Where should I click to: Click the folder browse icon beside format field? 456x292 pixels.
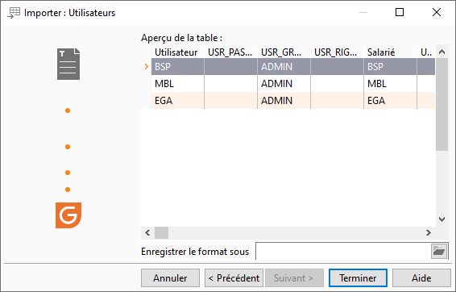[x=439, y=251]
